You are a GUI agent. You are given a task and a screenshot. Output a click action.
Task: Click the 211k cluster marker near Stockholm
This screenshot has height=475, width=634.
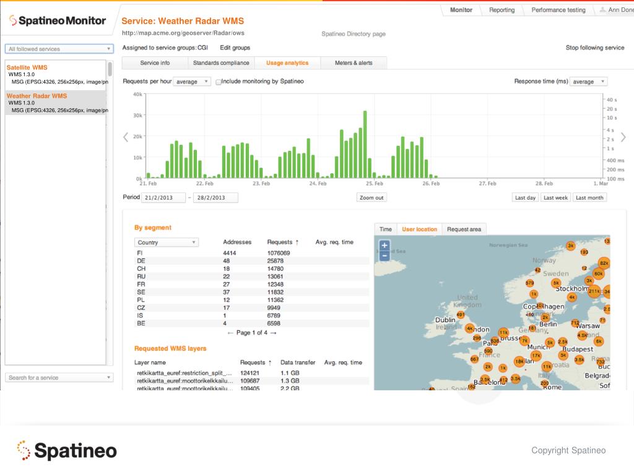click(594, 291)
